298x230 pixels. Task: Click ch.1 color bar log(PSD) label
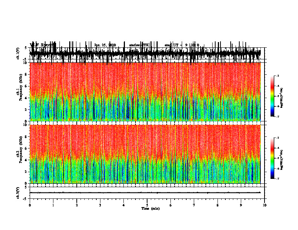pos(282,98)
